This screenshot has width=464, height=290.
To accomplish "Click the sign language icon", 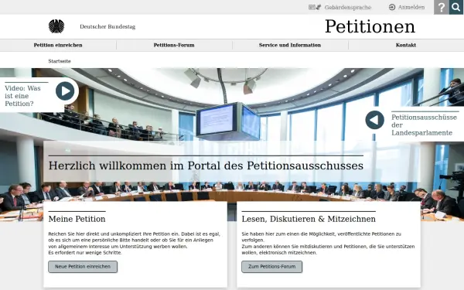I will pyautogui.click(x=315, y=7).
